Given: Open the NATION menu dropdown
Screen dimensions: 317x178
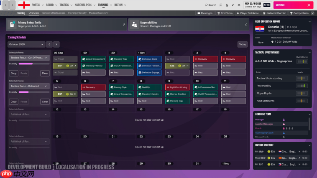Looking at the screenshot, I should (x=120, y=5).
